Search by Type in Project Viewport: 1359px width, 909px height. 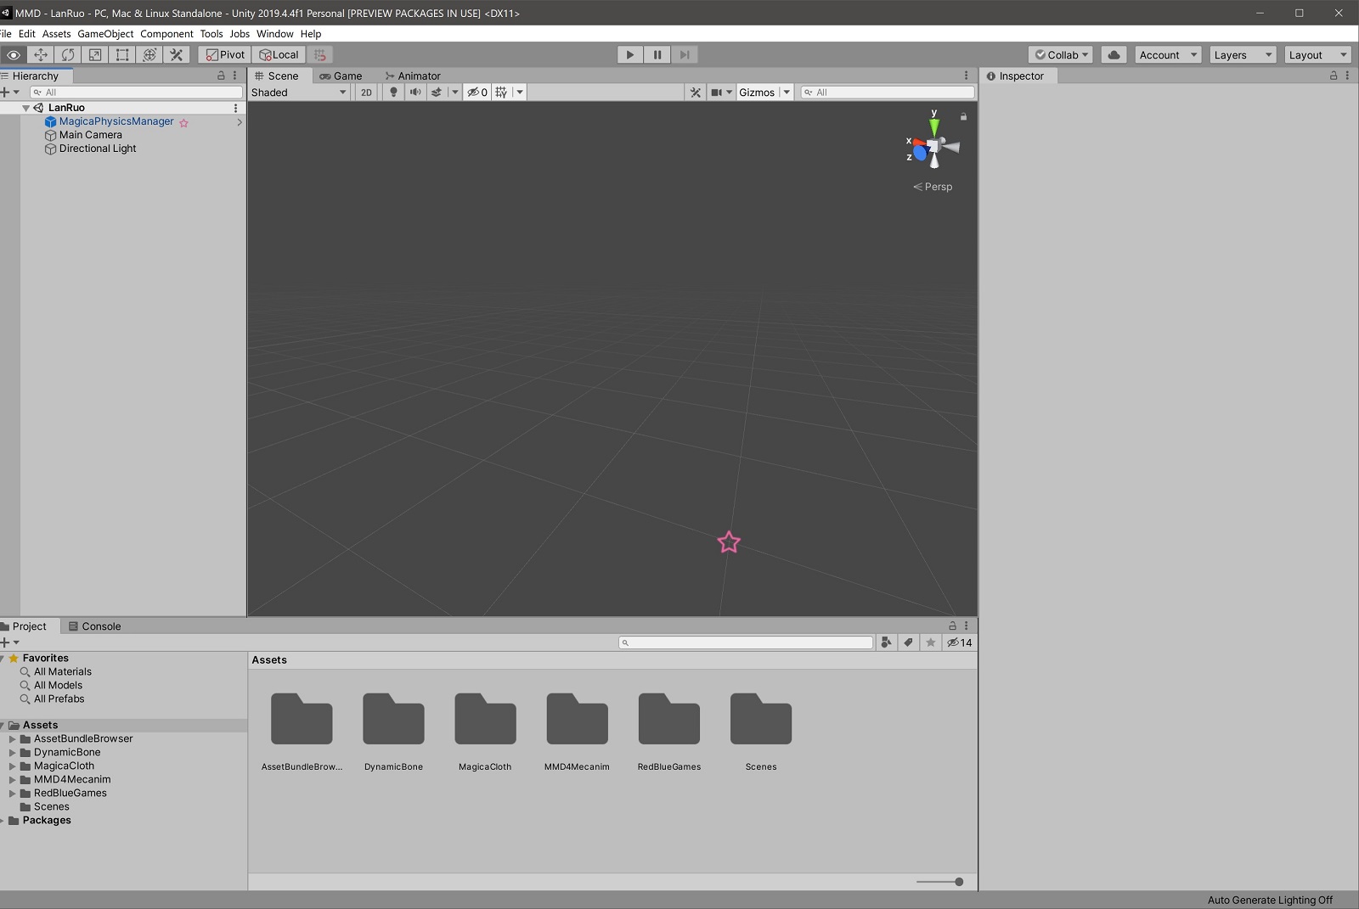pyautogui.click(x=886, y=642)
